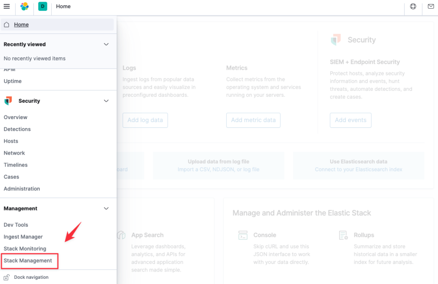The image size is (438, 284).
Task: Click the Metrics heading
Action: 237,68
